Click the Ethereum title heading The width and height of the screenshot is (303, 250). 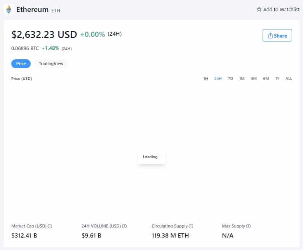33,9
